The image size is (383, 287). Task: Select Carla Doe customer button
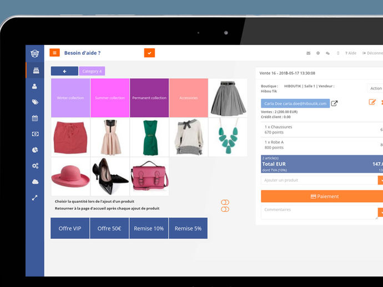pos(295,104)
